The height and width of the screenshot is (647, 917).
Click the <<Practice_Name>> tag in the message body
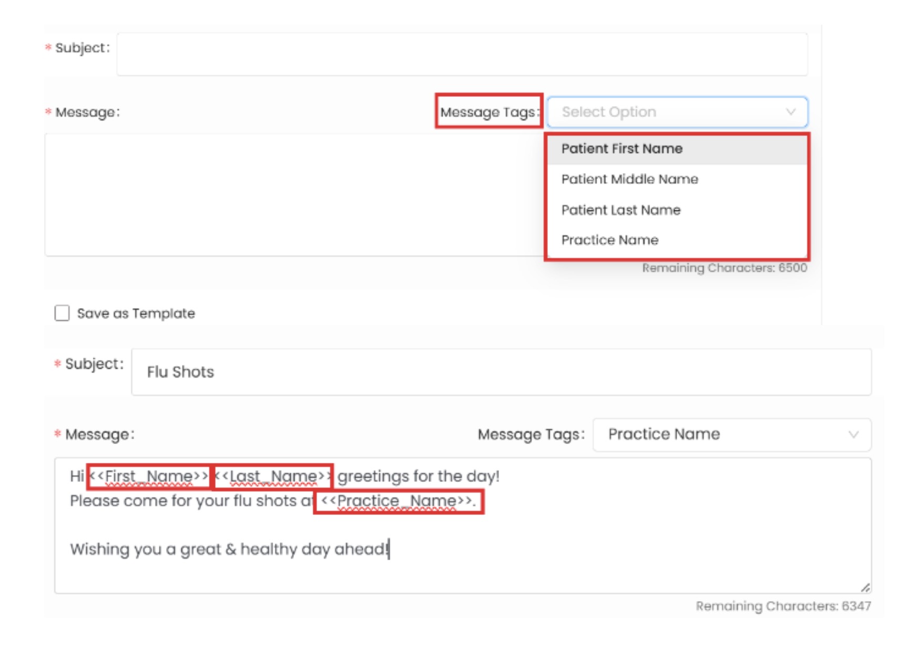pos(398,501)
